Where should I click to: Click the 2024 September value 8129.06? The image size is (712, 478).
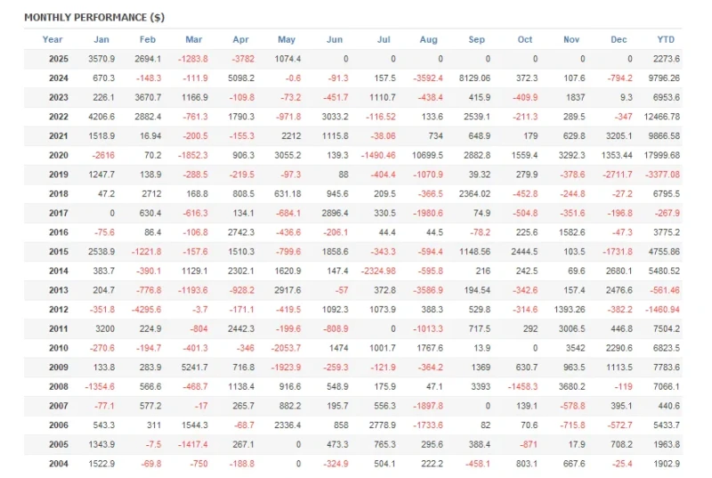(474, 78)
